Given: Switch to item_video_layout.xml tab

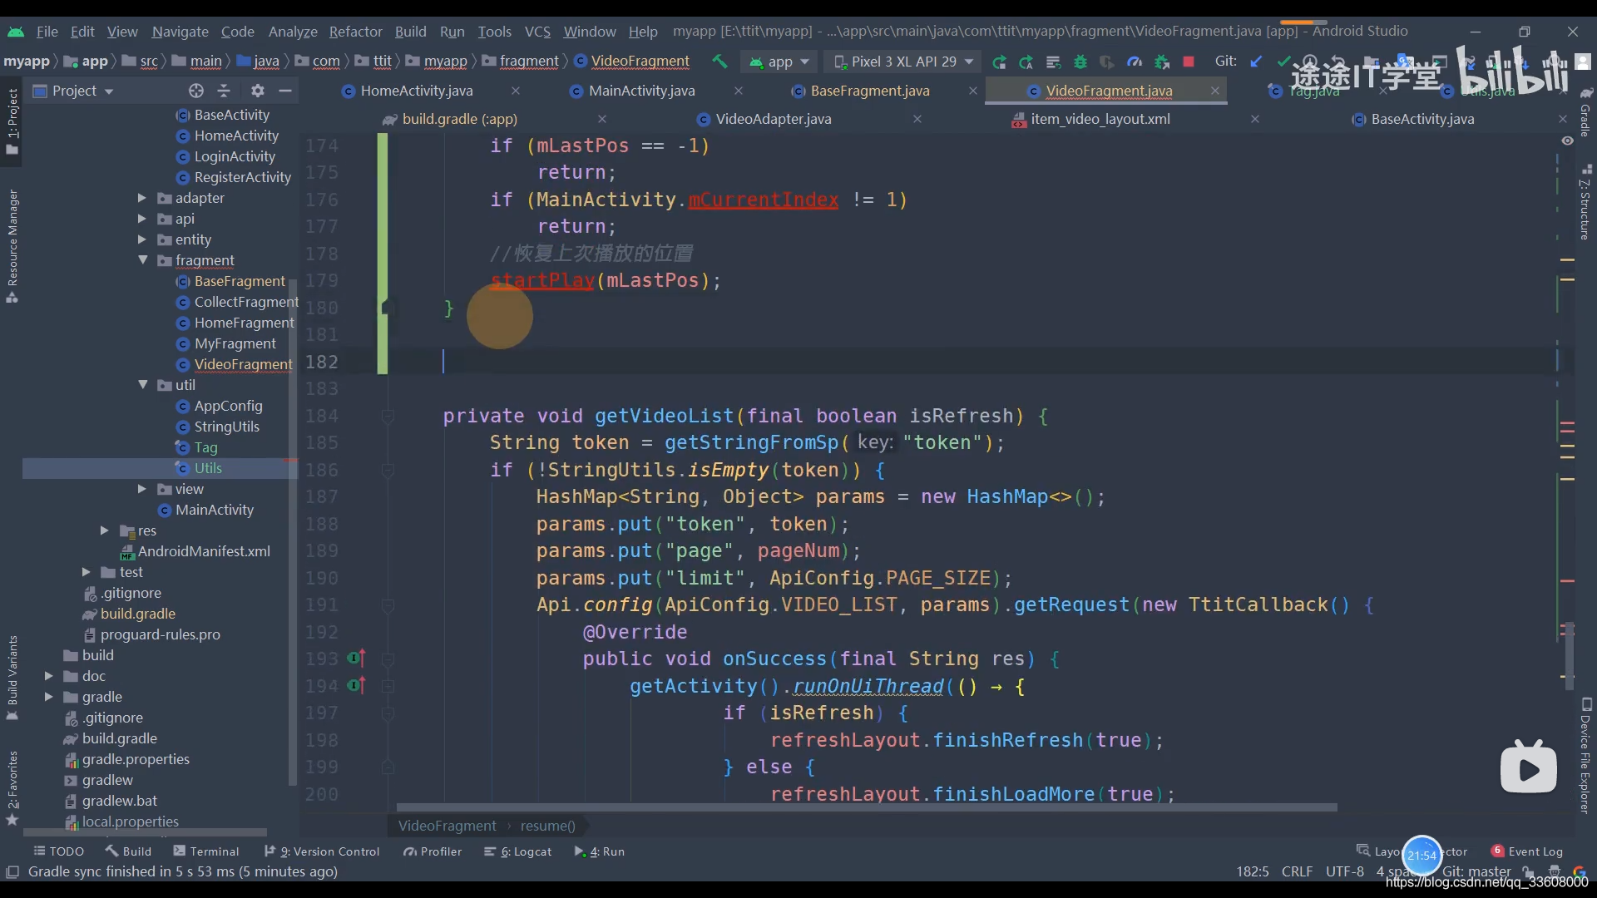Looking at the screenshot, I should coord(1100,119).
